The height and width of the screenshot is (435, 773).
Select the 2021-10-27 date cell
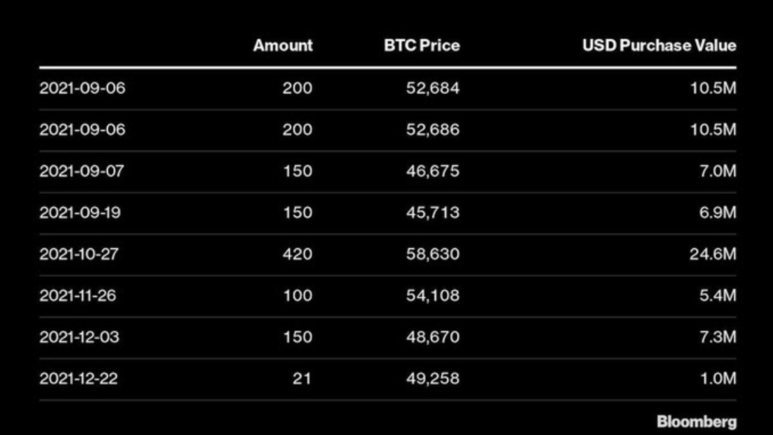coord(79,254)
